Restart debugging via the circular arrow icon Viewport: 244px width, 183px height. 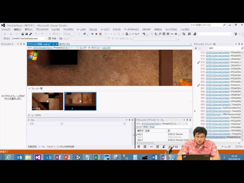click(x=100, y=34)
